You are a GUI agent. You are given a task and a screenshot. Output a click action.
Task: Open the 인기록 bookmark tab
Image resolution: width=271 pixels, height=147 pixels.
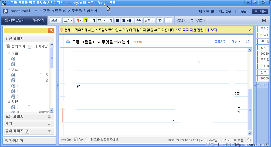pyautogui.click(x=263, y=47)
